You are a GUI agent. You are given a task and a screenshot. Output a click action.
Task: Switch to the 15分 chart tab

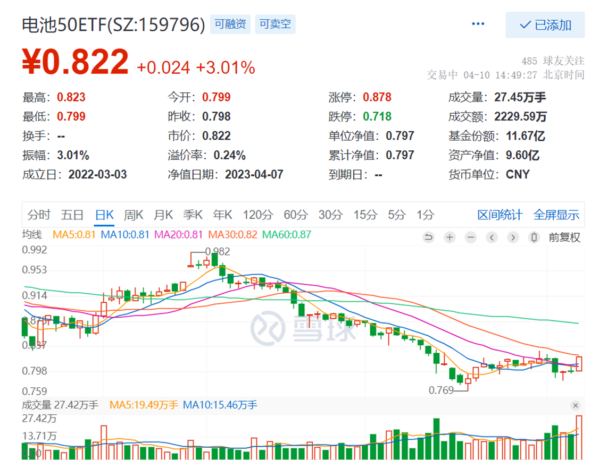[x=365, y=215]
